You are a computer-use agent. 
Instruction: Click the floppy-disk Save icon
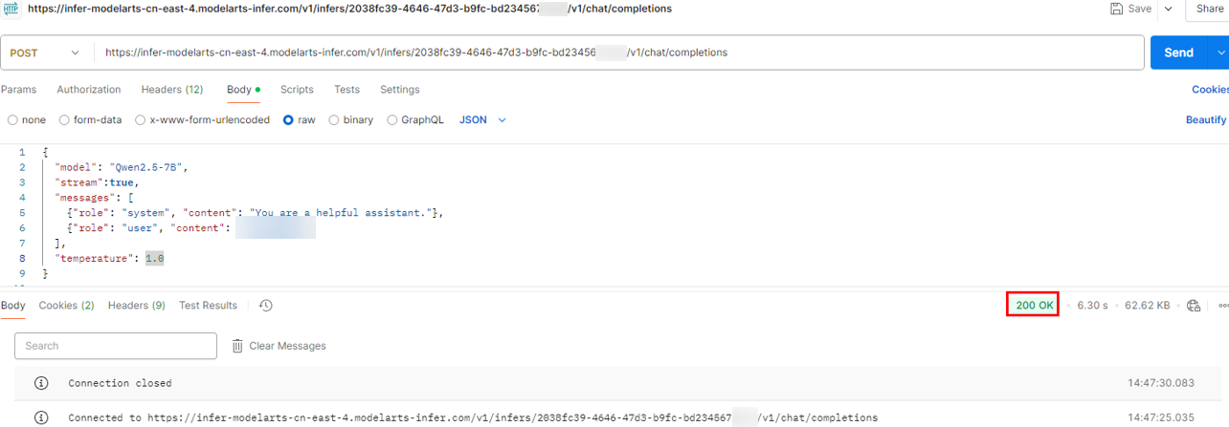(x=1116, y=9)
